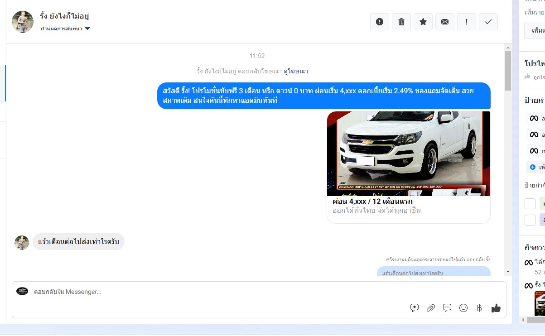Mark conversation as done with checkmark
This screenshot has width=545, height=336.
point(488,22)
